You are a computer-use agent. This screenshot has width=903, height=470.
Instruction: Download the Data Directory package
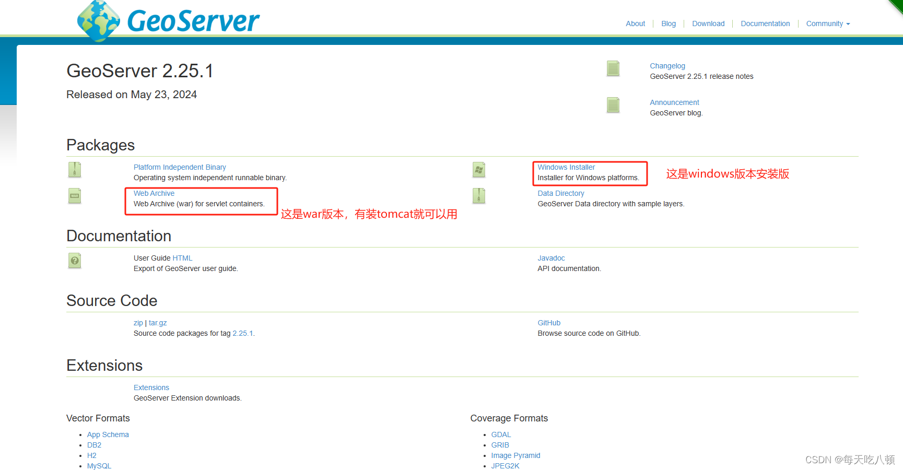coord(561,193)
